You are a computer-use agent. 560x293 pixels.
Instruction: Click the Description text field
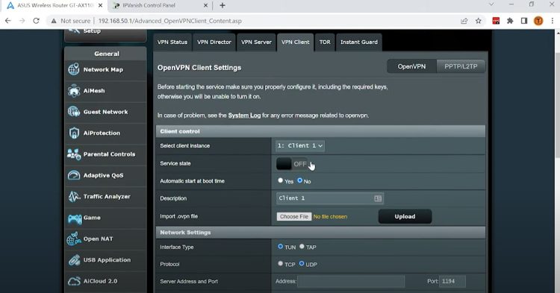[329, 198]
